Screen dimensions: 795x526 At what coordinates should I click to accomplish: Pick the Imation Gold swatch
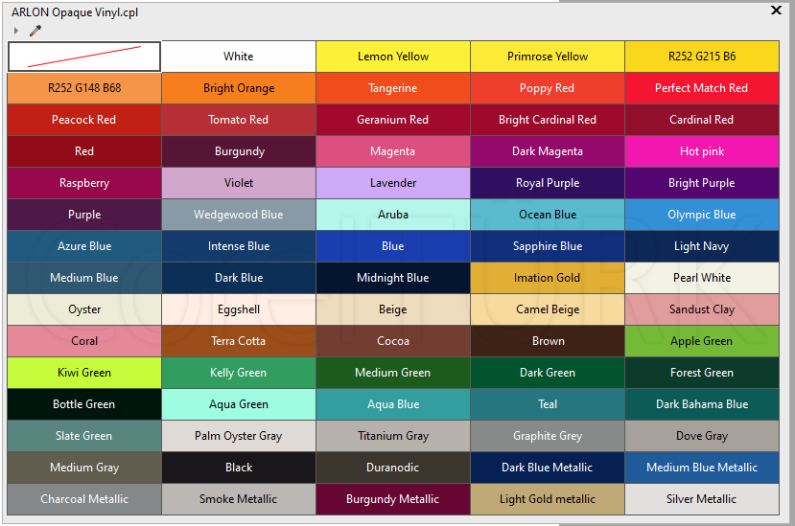click(x=548, y=278)
